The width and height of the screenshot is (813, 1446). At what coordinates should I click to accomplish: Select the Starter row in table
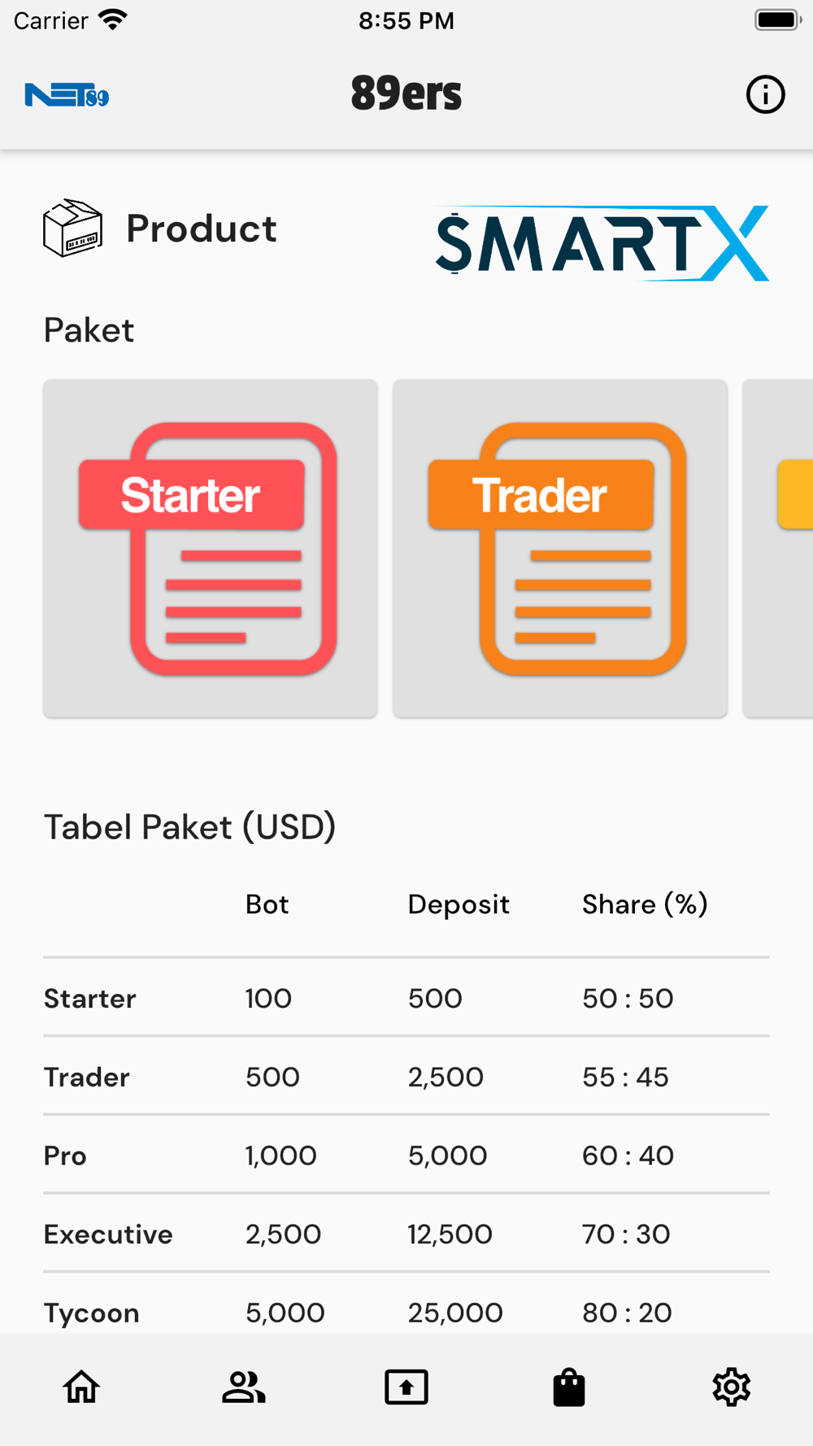pos(406,998)
